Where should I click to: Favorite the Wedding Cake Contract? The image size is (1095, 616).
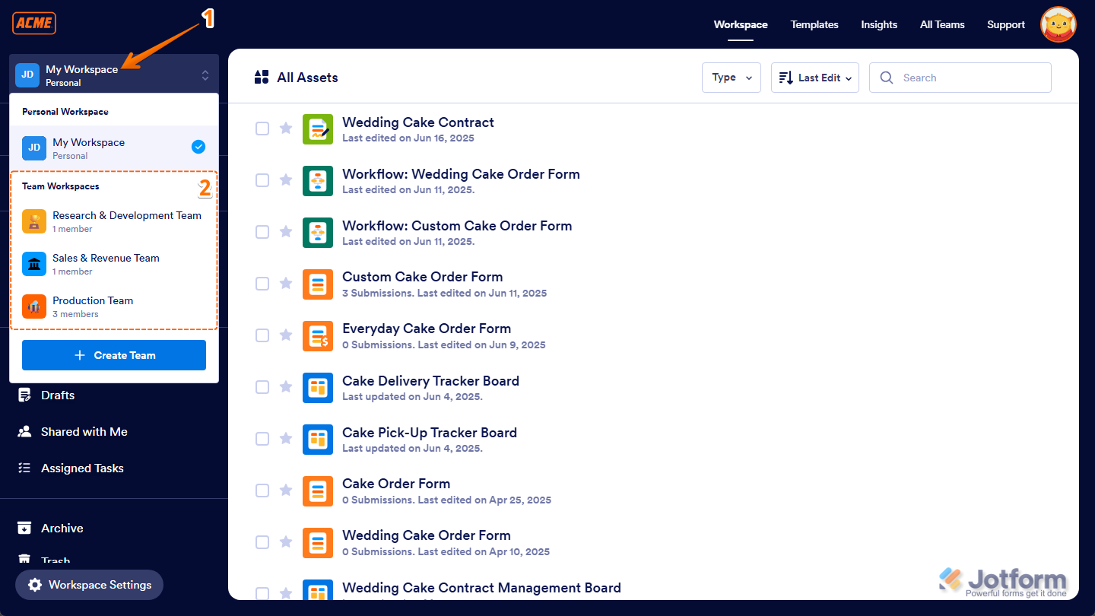point(286,129)
